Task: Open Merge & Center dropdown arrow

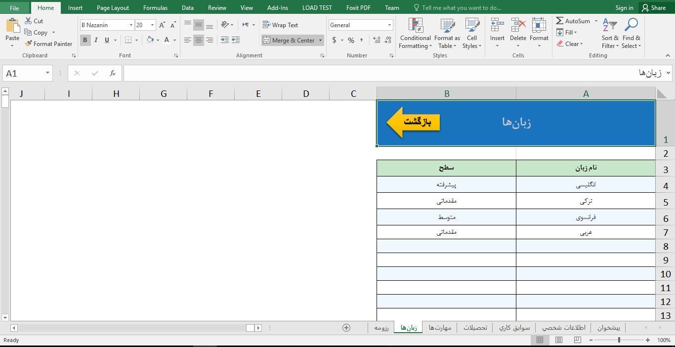Action: pyautogui.click(x=320, y=41)
